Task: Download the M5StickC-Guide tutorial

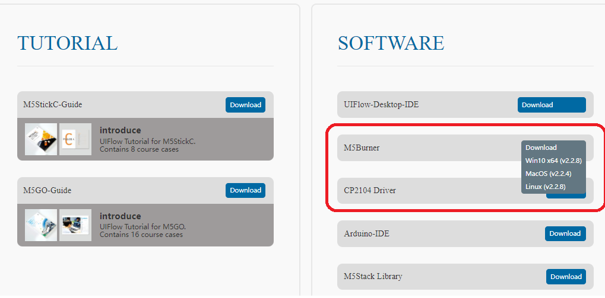Action: 245,105
